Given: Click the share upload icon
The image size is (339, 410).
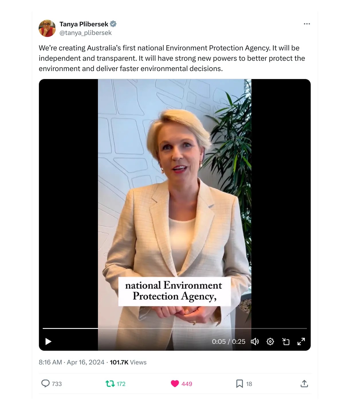Looking at the screenshot, I should (304, 383).
